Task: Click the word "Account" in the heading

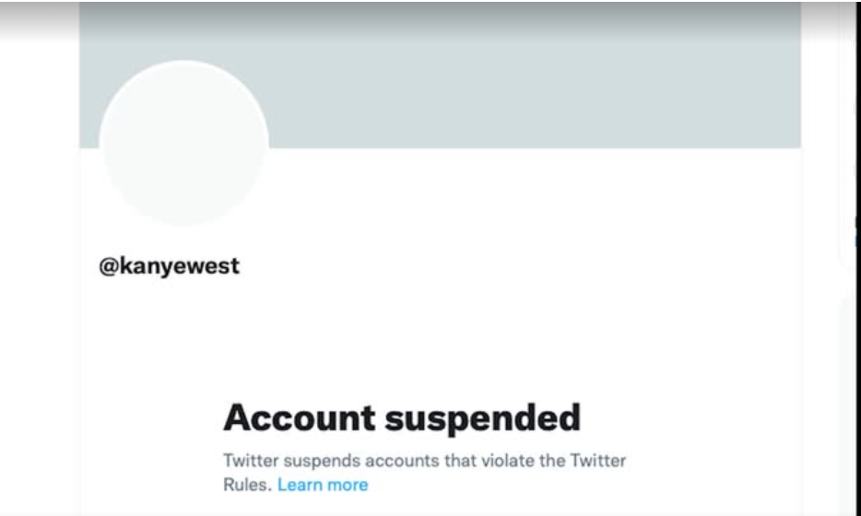Action: pyautogui.click(x=299, y=417)
